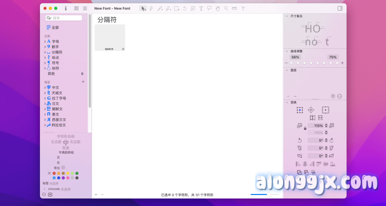The height and width of the screenshot is (206, 386).
Task: Choose the Zoom magnifier tool
Action: point(226,8)
